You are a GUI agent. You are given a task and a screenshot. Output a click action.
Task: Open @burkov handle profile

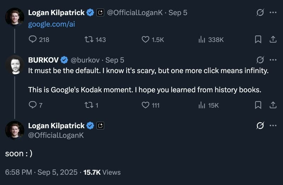click(85, 60)
